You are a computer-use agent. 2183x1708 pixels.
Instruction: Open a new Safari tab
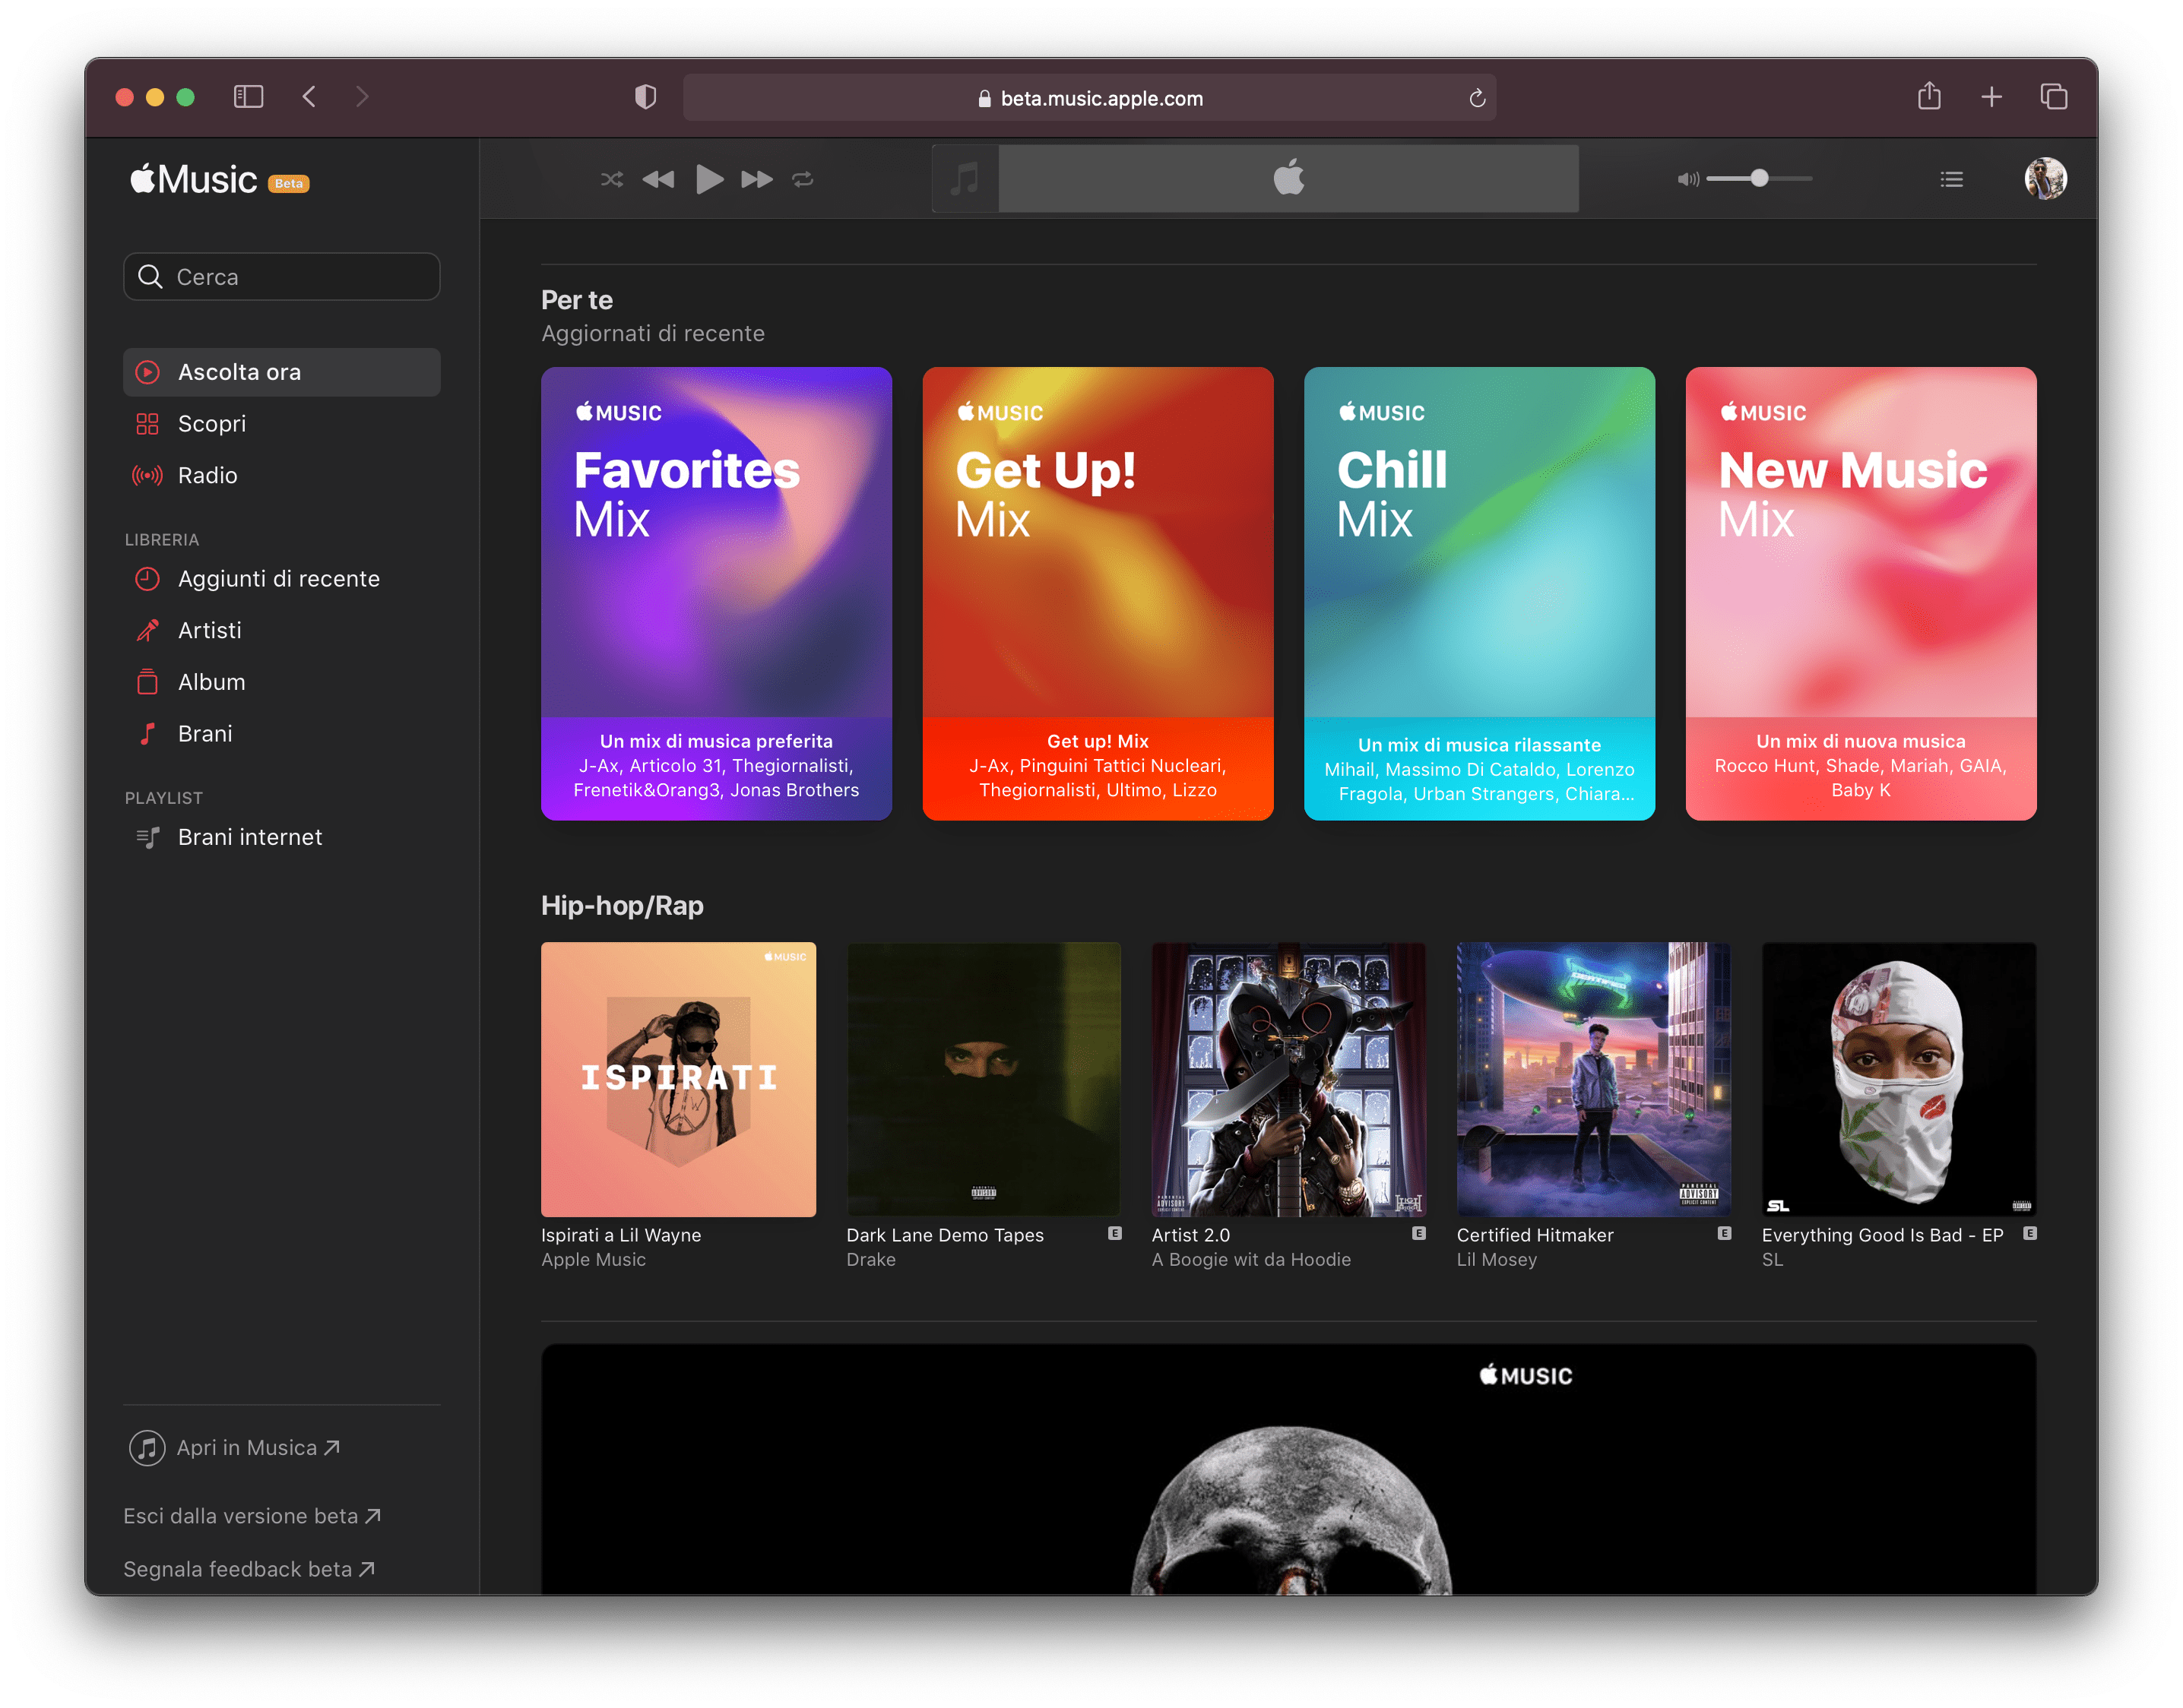tap(1991, 97)
